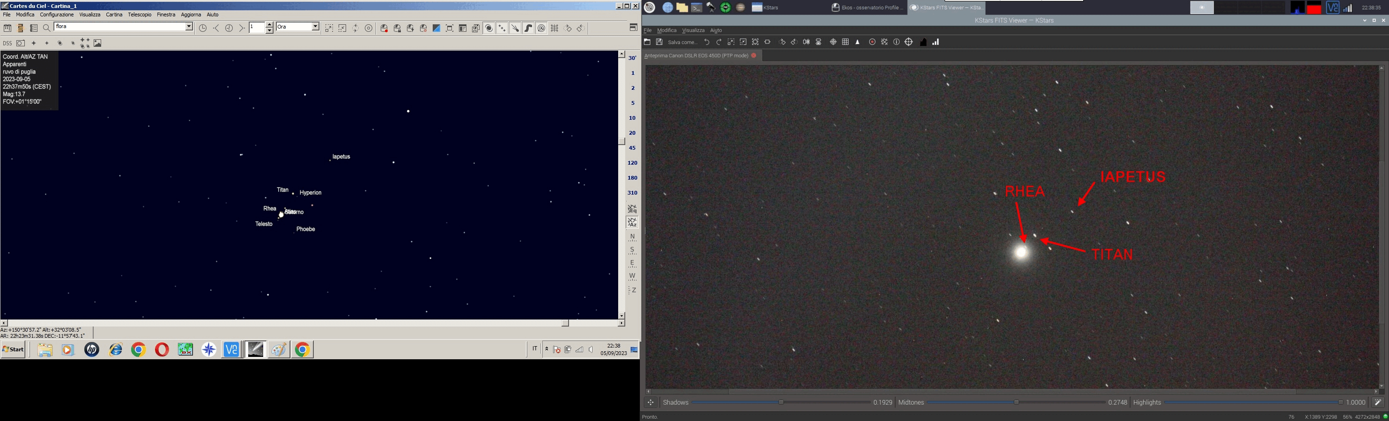
Task: Open the FITS header info icon
Action: click(896, 42)
